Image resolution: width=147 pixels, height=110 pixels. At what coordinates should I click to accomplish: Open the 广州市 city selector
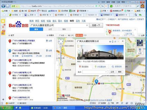[63, 35]
